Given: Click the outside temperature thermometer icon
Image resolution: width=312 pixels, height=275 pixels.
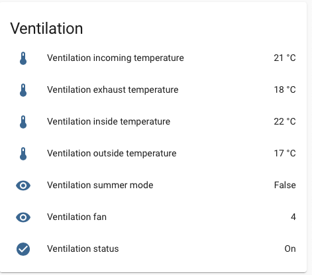Looking at the screenshot, I should point(23,154).
